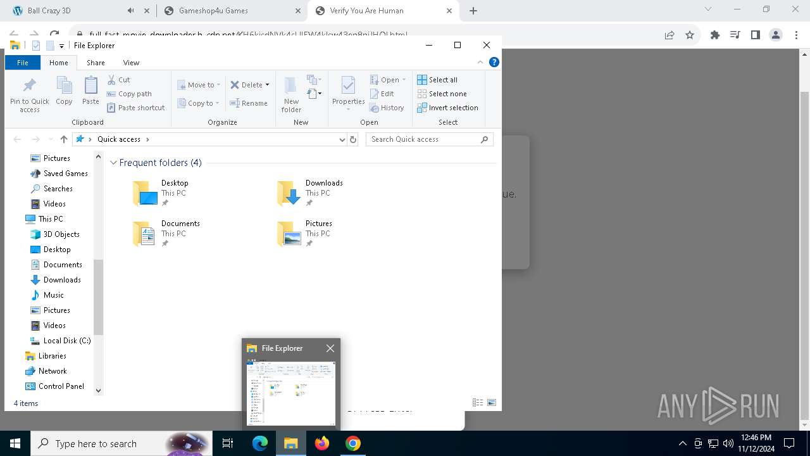Select Control Panel in navigation pane

[54, 386]
